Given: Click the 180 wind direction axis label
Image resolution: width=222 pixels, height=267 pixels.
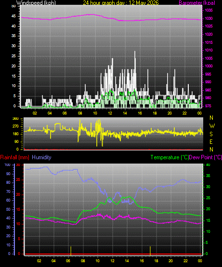Looking at the screenshot, I should (15, 134).
